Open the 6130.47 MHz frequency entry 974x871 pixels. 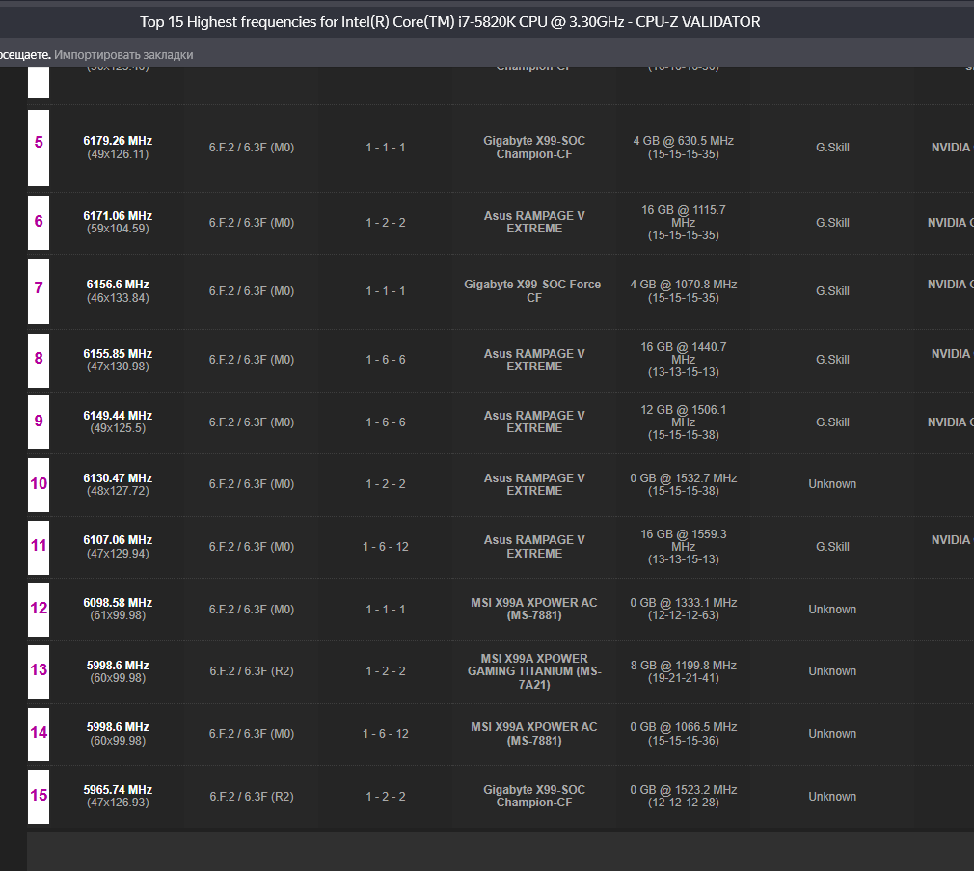[x=118, y=477]
